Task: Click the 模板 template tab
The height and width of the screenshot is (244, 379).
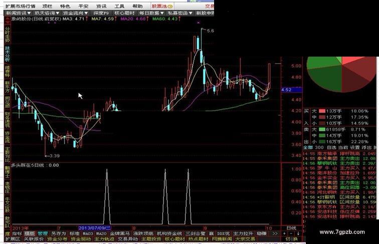Action: 30,233
